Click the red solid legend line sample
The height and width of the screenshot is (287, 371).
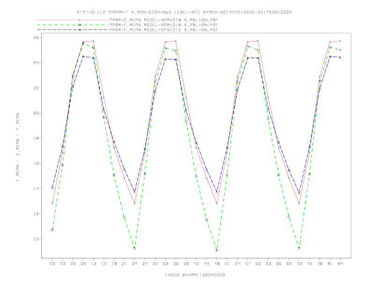pyautogui.click(x=73, y=20)
